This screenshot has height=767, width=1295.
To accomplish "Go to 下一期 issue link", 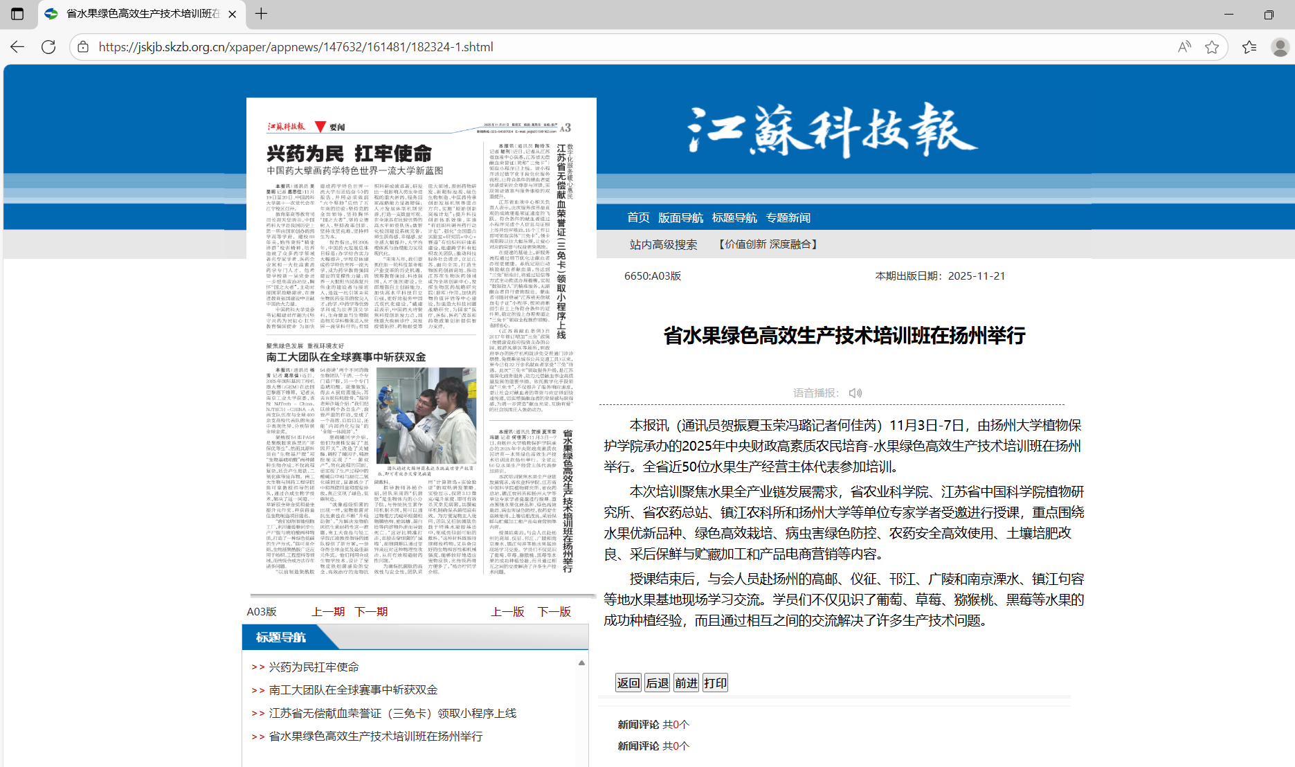I will [x=371, y=612].
